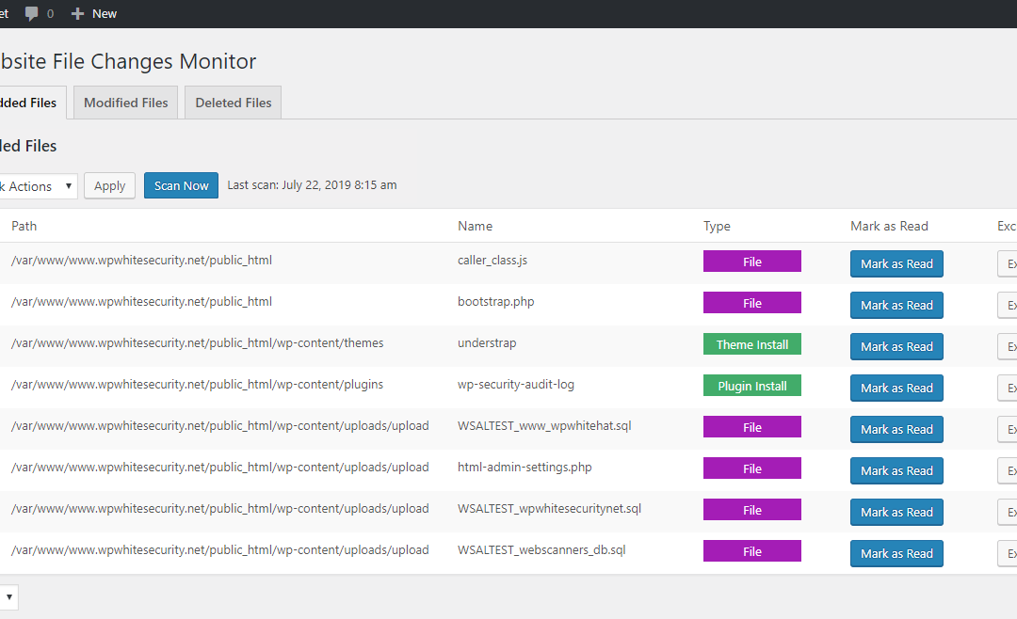Click the File badge next to bootstrap.php
This screenshot has height=619, width=1017.
751,302
